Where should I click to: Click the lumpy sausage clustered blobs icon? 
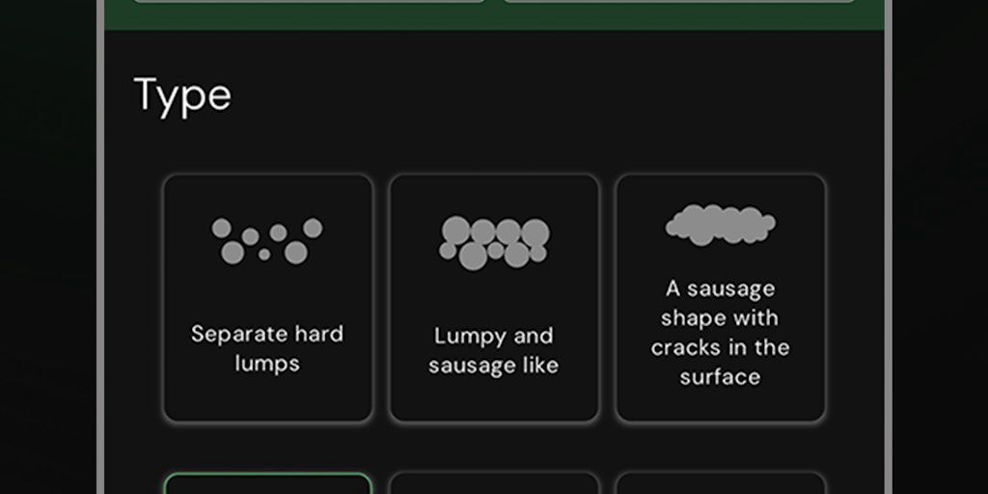(494, 241)
